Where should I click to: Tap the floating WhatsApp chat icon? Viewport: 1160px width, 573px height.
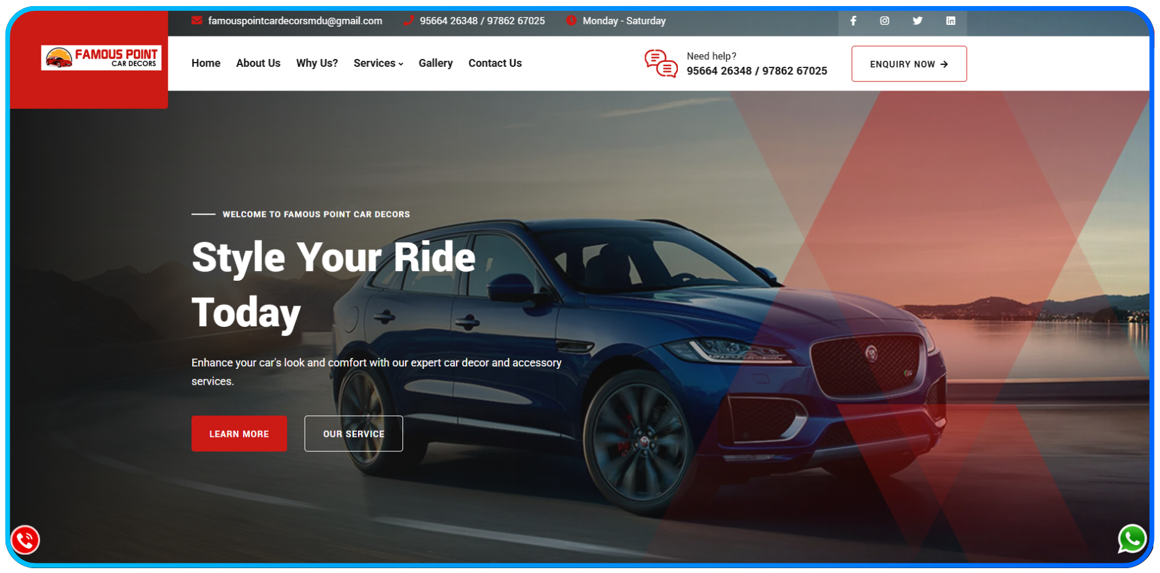click(x=1132, y=539)
